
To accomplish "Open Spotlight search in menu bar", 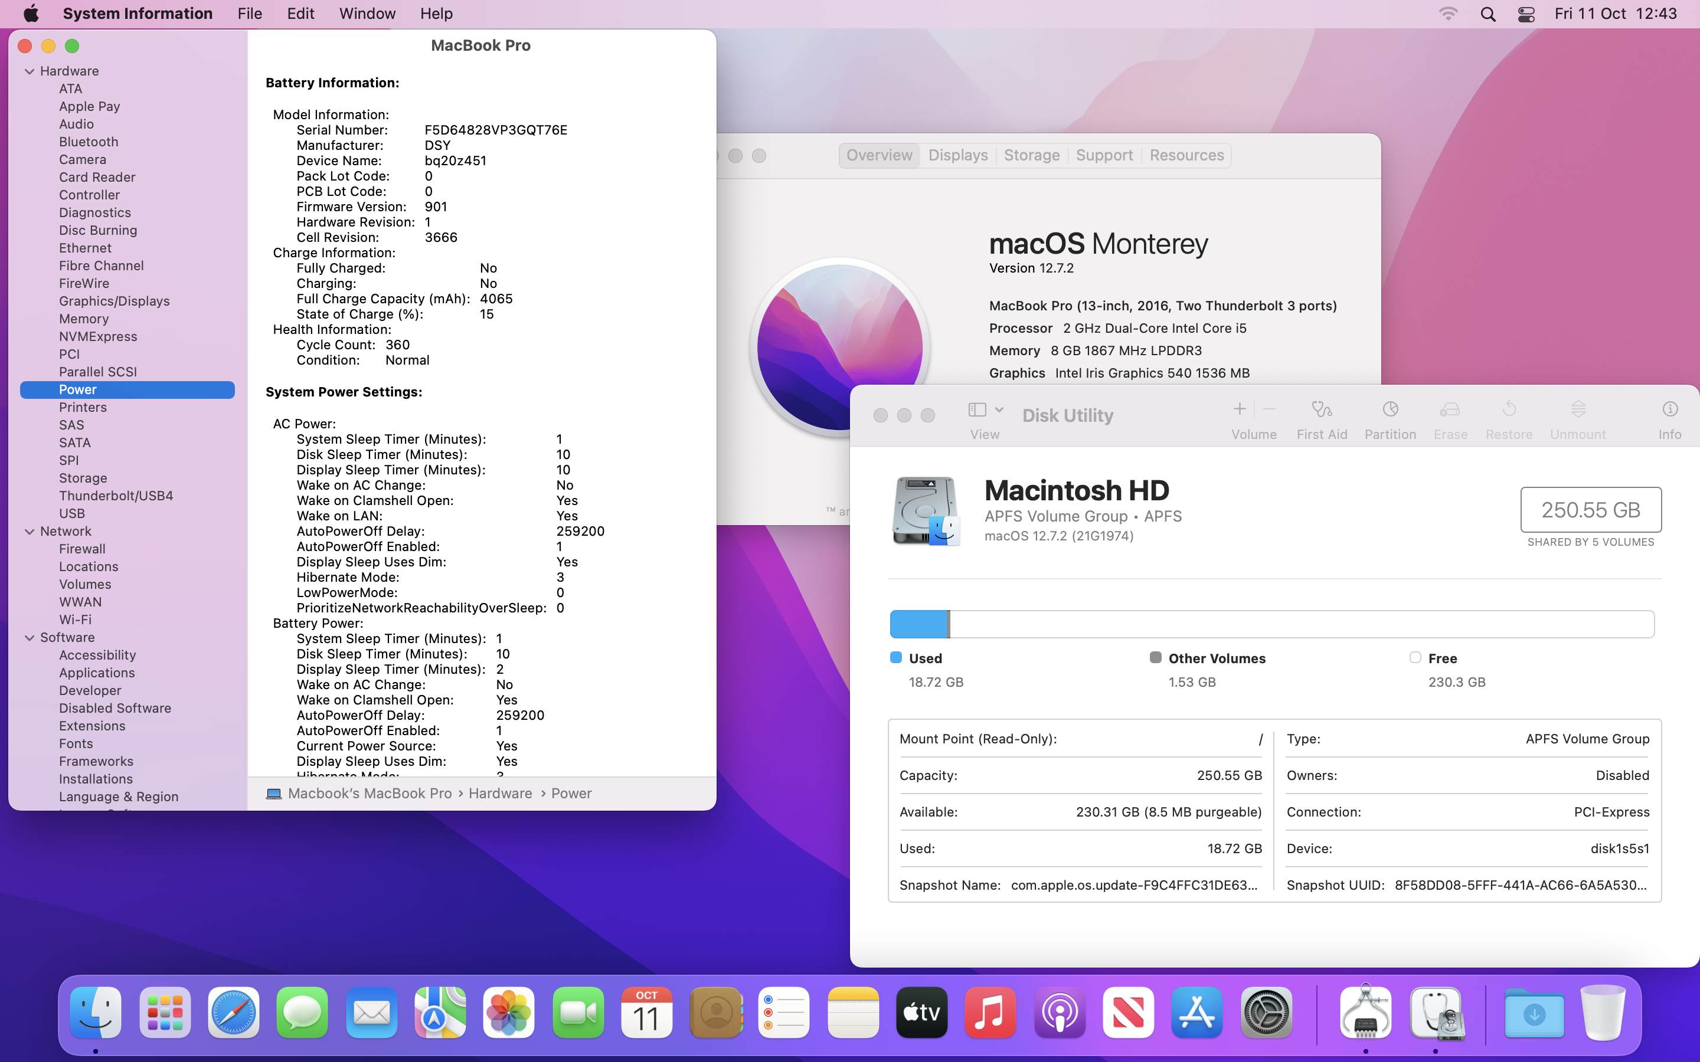I will (x=1487, y=14).
